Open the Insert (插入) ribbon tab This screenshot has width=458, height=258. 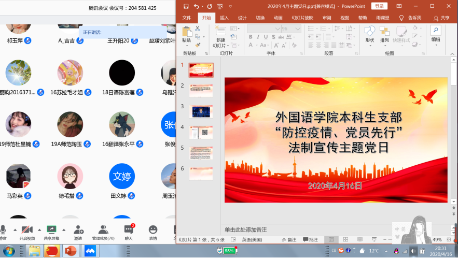224,18
